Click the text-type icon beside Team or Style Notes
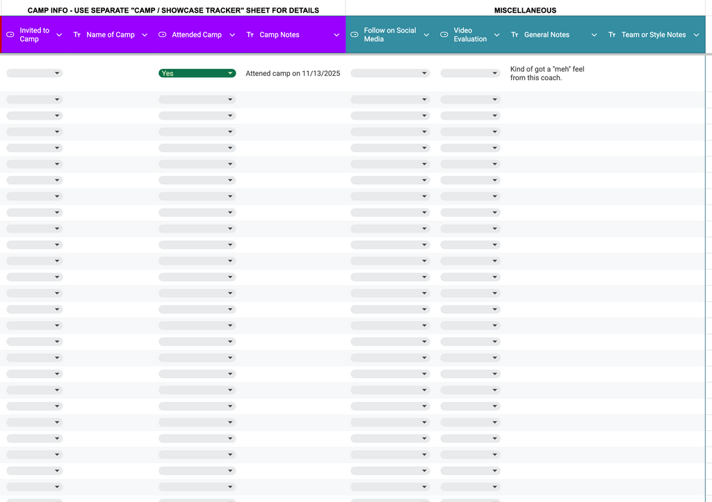 pos(612,35)
